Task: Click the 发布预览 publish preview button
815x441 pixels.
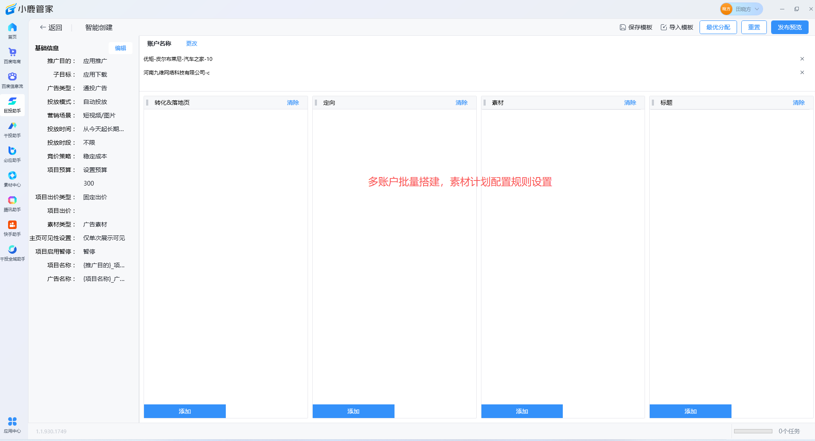Action: coord(789,27)
